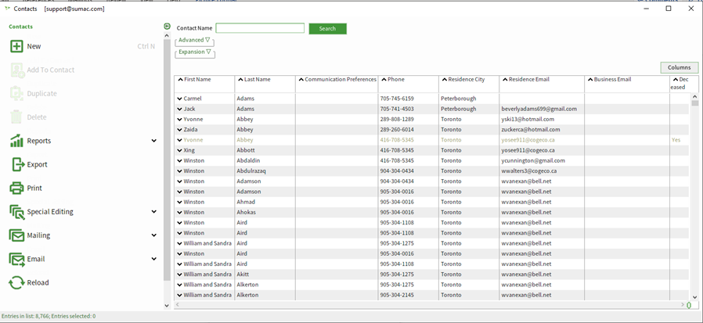Expand the William and Sandra Akitt row
The height and width of the screenshot is (323, 703).
[x=179, y=275]
